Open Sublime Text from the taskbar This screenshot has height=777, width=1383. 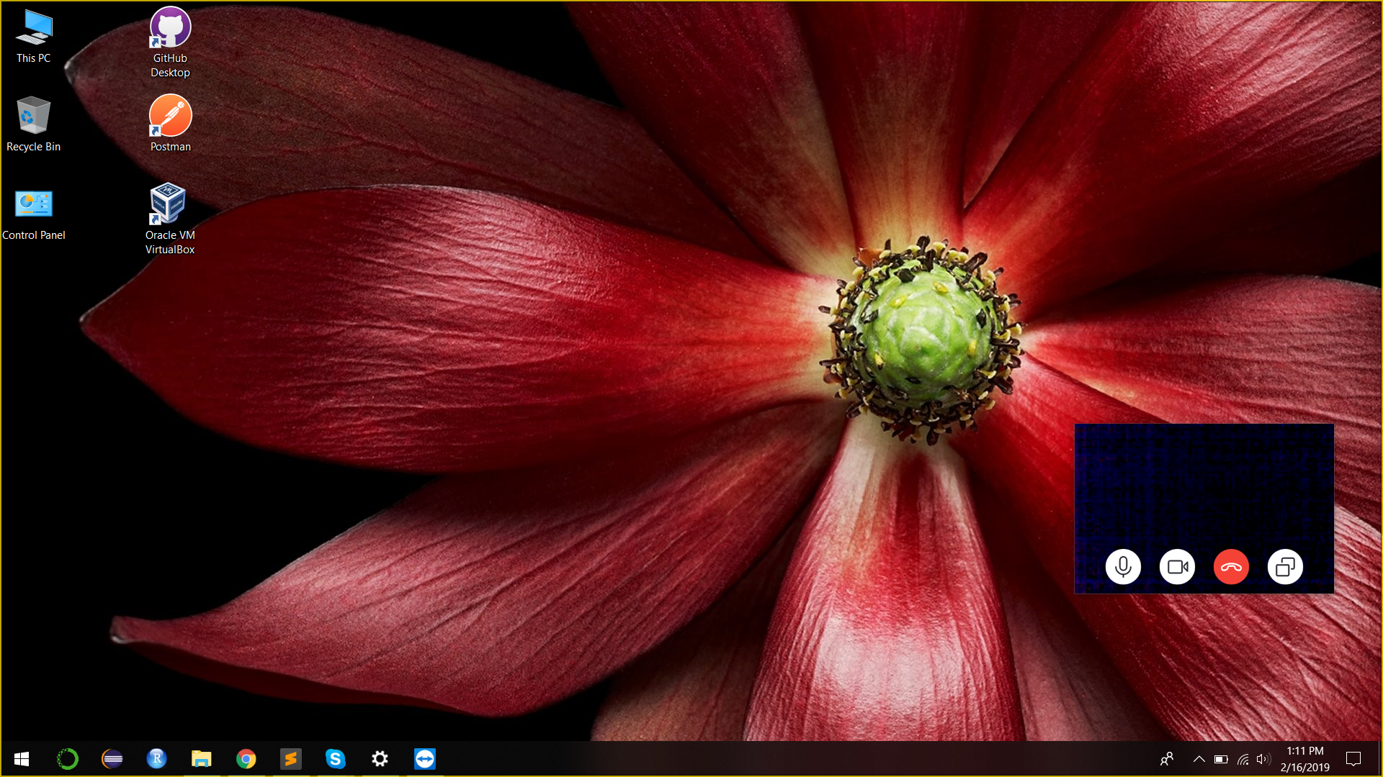[290, 759]
